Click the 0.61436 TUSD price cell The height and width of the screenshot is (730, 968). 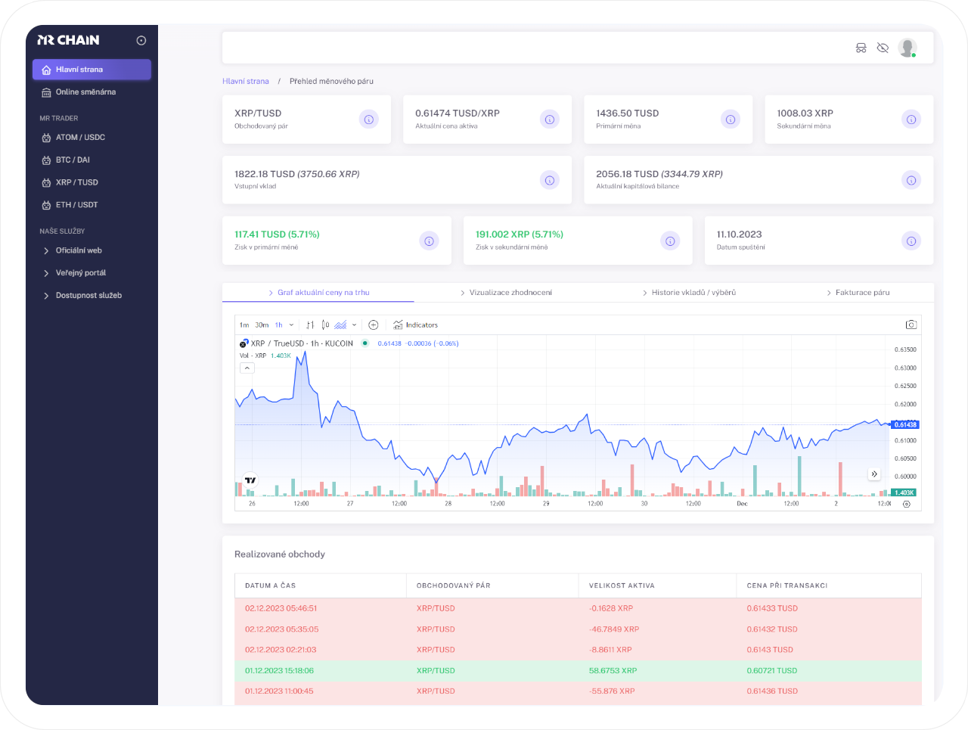click(x=772, y=691)
